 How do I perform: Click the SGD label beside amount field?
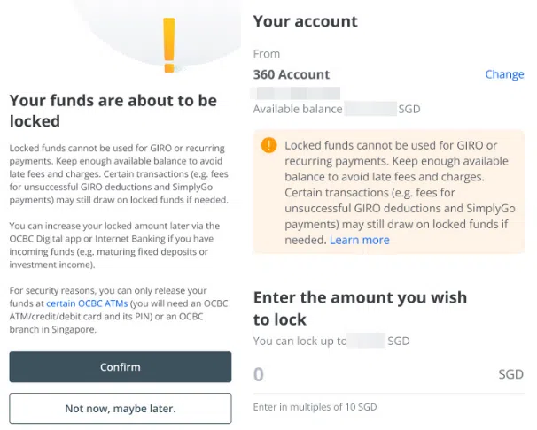click(x=511, y=374)
